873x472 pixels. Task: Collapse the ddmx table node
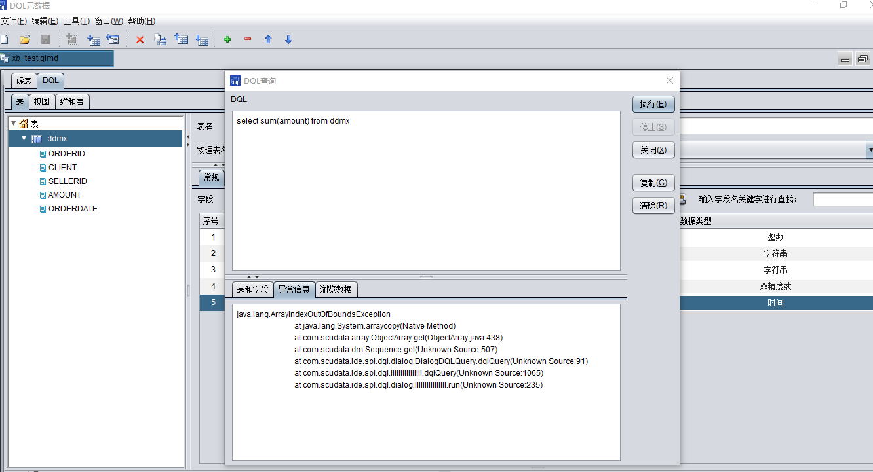pyautogui.click(x=24, y=139)
